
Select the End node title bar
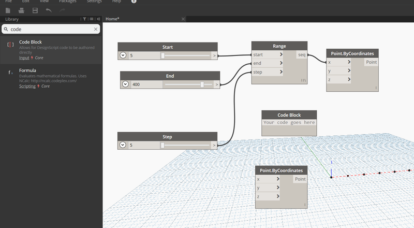click(170, 76)
